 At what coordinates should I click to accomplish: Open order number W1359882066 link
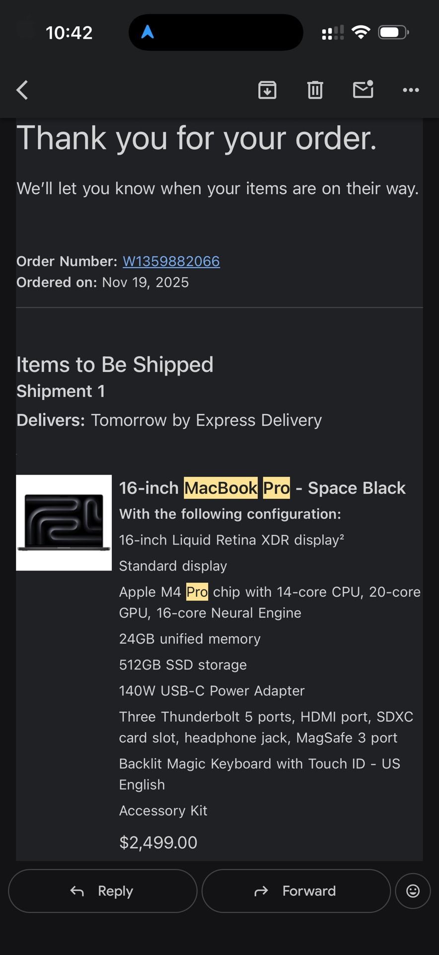pos(171,261)
